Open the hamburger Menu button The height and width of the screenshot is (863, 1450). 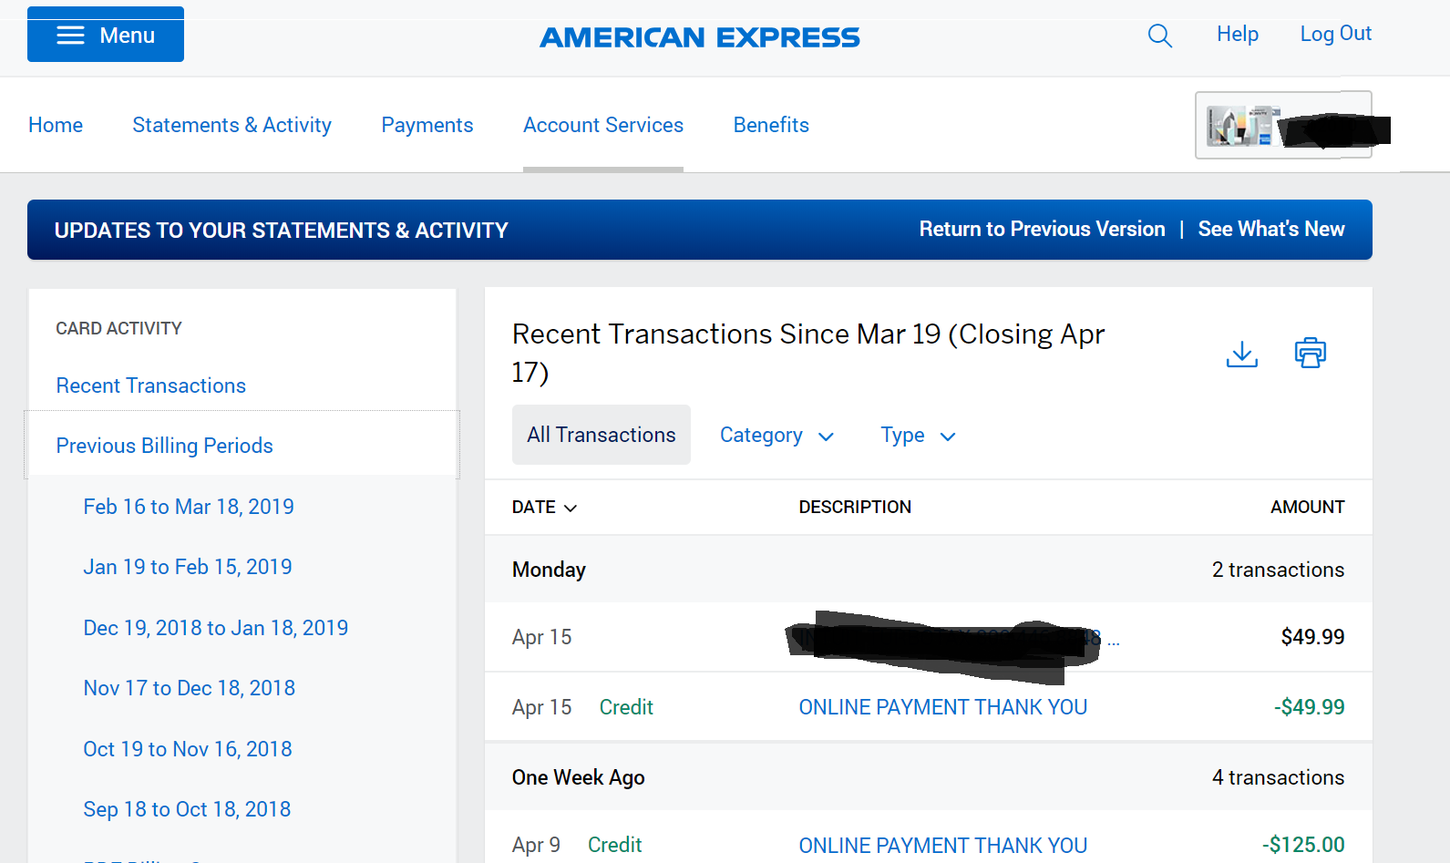106,36
